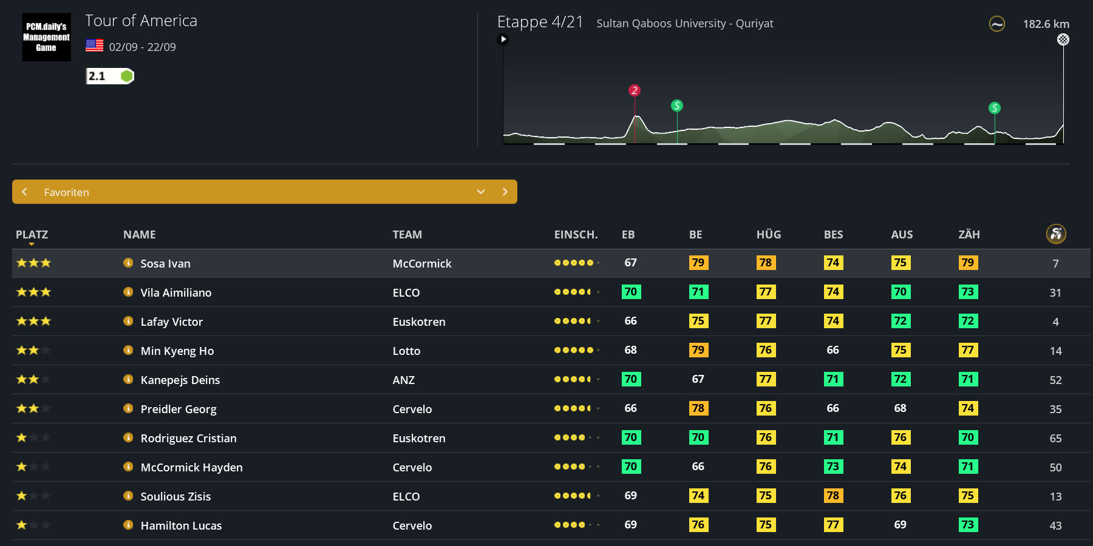
Task: Click the hilly stage type icon
Action: coord(996,24)
